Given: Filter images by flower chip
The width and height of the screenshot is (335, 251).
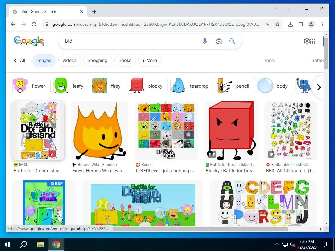Looking at the screenshot, I should point(31,86).
